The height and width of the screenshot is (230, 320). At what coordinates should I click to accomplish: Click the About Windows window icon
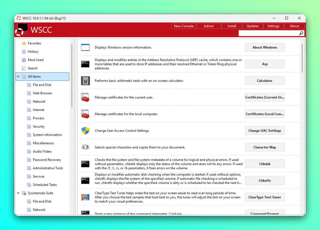[85, 47]
